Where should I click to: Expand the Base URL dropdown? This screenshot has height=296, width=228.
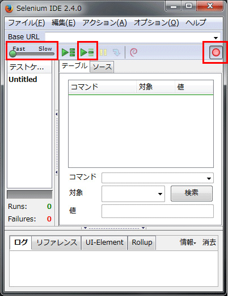pyautogui.click(x=216, y=38)
